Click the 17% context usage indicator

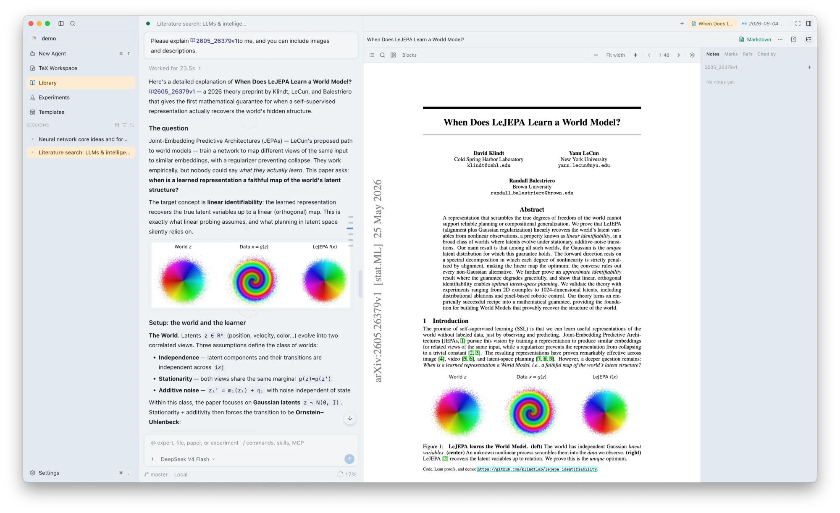[347, 474]
